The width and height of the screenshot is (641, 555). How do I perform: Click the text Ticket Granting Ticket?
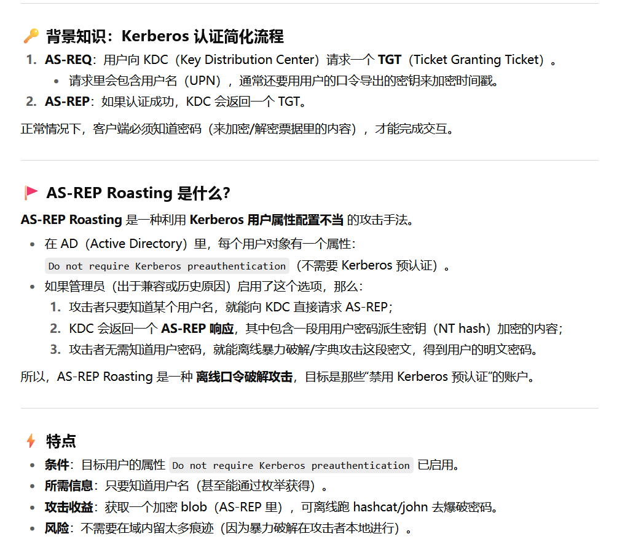(x=477, y=60)
